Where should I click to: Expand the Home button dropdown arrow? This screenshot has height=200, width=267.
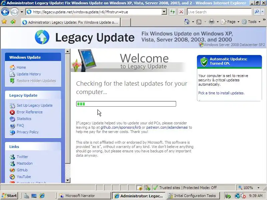tap(193, 22)
